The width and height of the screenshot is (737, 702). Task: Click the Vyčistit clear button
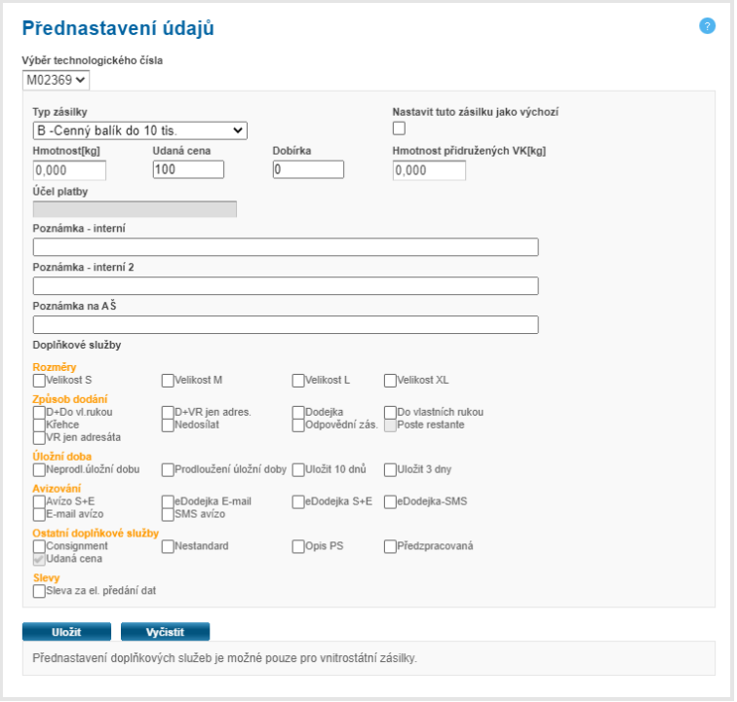pos(165,632)
